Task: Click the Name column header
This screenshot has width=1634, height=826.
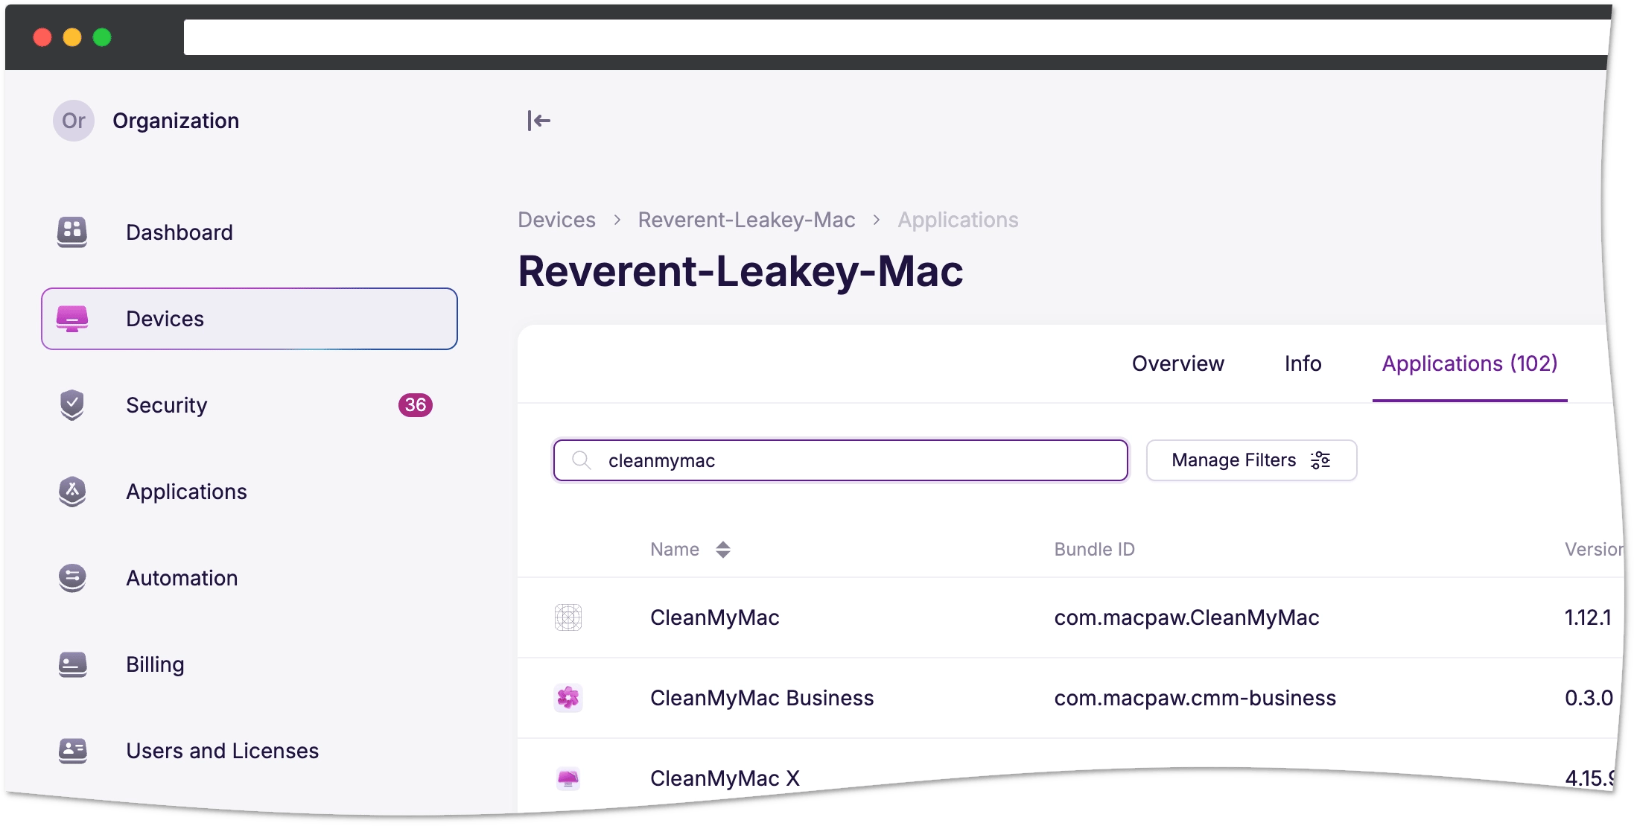Action: (675, 550)
